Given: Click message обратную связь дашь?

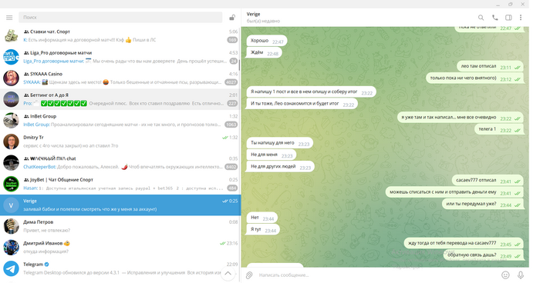Looking at the screenshot, I should pos(484,255).
